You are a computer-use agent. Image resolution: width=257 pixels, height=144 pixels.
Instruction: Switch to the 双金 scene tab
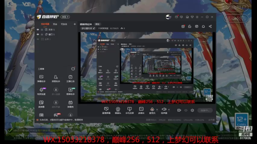[55, 24]
